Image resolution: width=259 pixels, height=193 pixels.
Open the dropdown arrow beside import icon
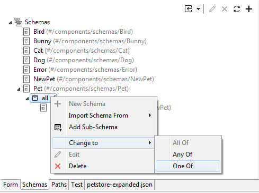198,9
